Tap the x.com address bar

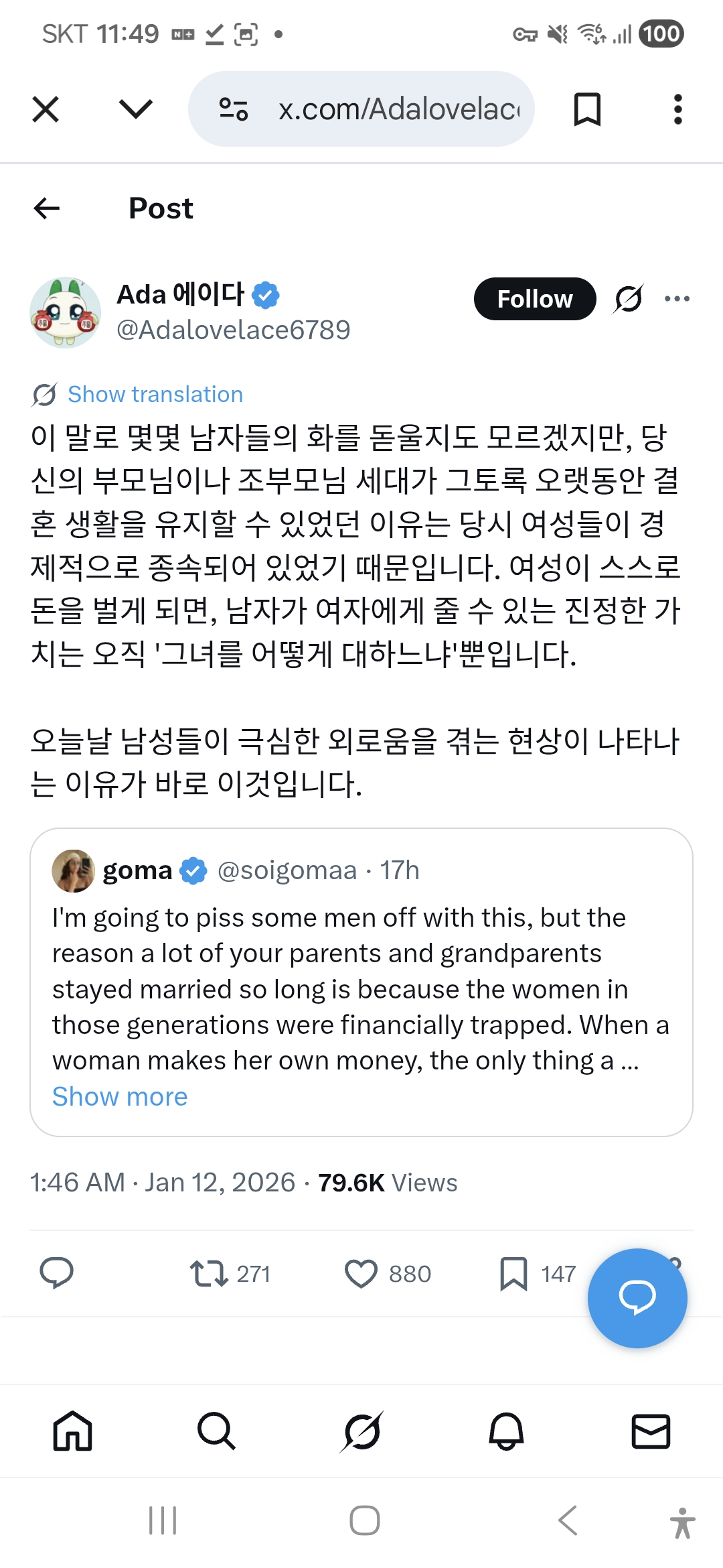click(x=398, y=109)
